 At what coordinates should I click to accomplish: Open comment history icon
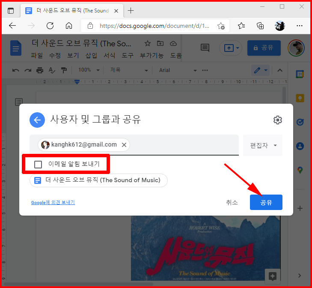click(x=205, y=48)
